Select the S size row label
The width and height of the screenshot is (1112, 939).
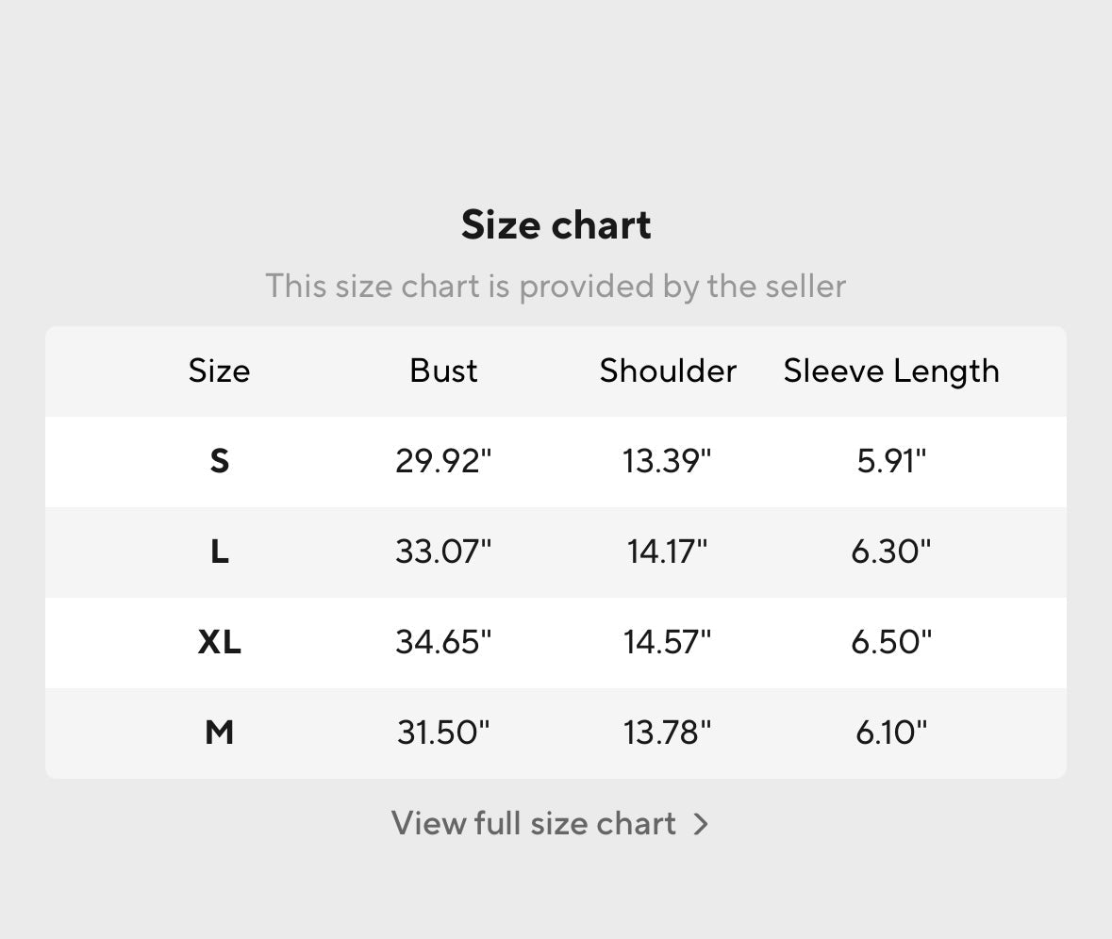click(x=219, y=461)
